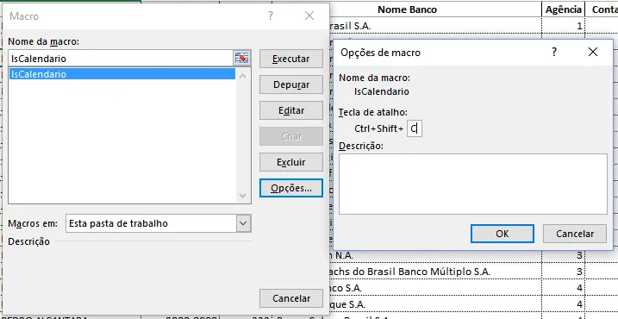Click Cancelar in Opções de macro dialog
The image size is (618, 319).
pyautogui.click(x=575, y=234)
